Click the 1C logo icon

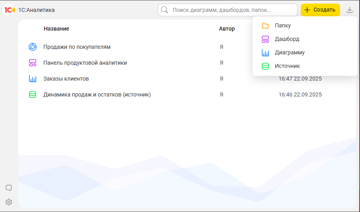(9, 10)
